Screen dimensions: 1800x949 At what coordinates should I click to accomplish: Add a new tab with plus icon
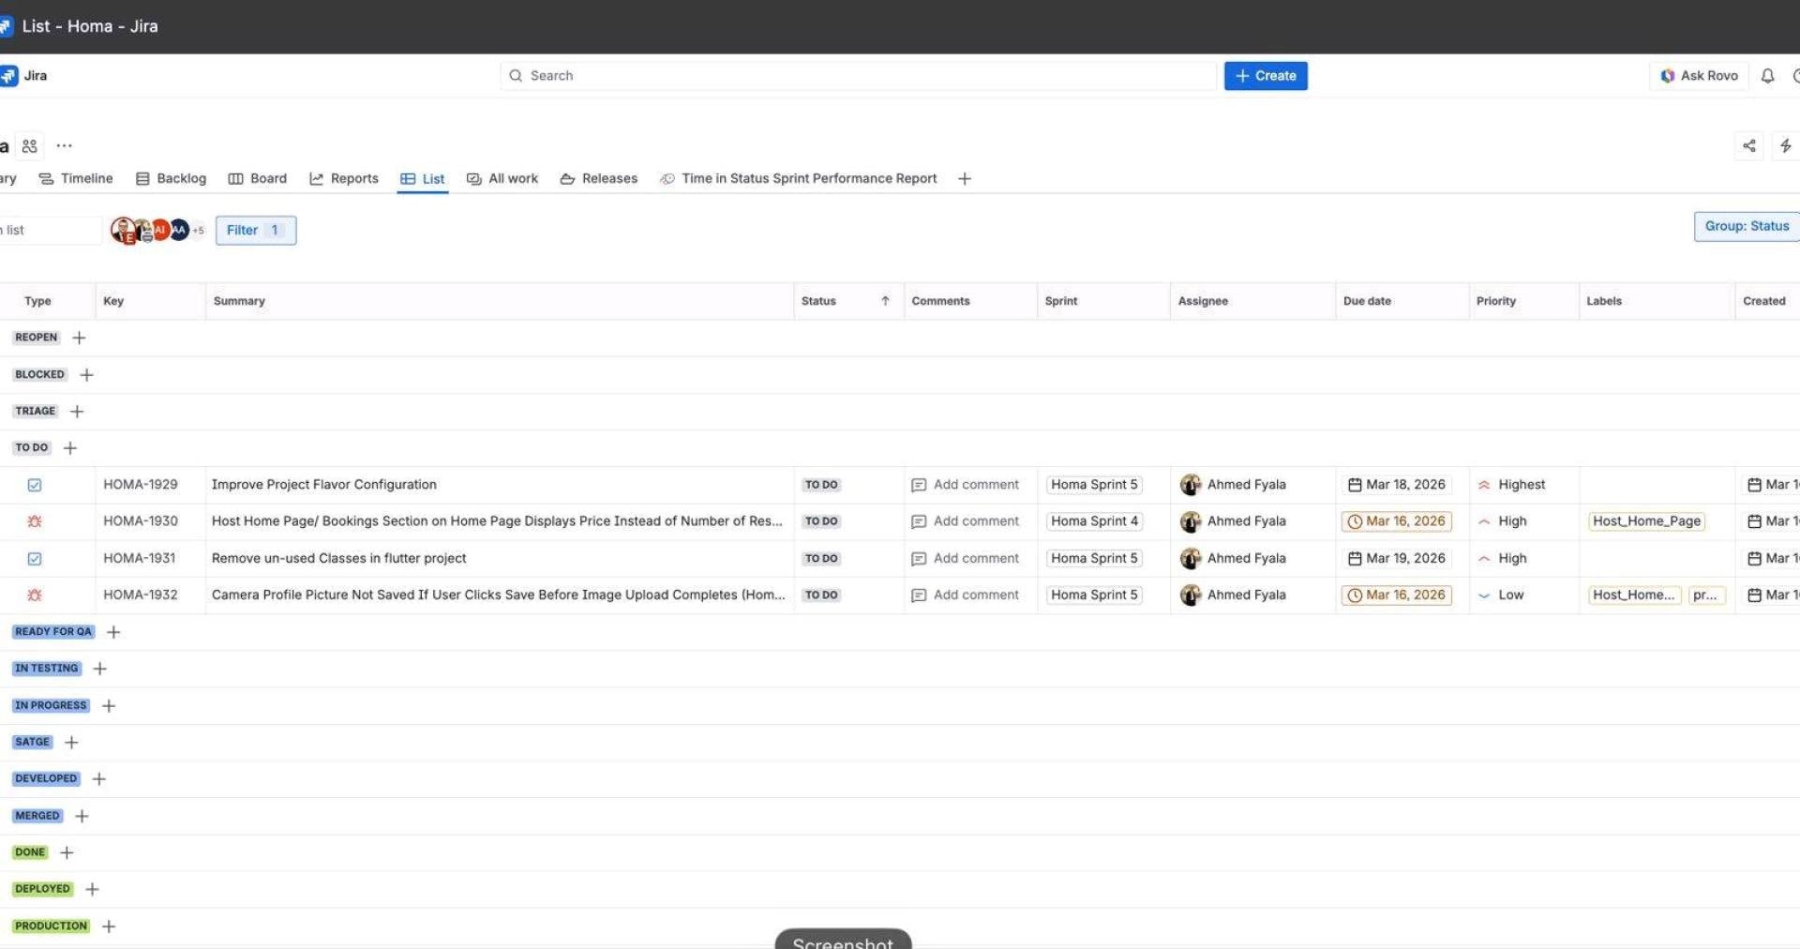click(965, 178)
